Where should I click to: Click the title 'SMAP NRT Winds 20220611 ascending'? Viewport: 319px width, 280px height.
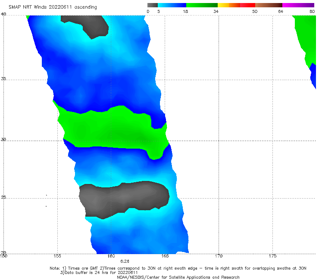coord(53,7)
